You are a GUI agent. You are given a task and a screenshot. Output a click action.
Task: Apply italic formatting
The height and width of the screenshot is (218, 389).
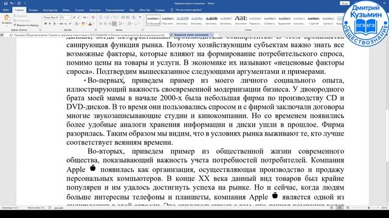point(50,24)
